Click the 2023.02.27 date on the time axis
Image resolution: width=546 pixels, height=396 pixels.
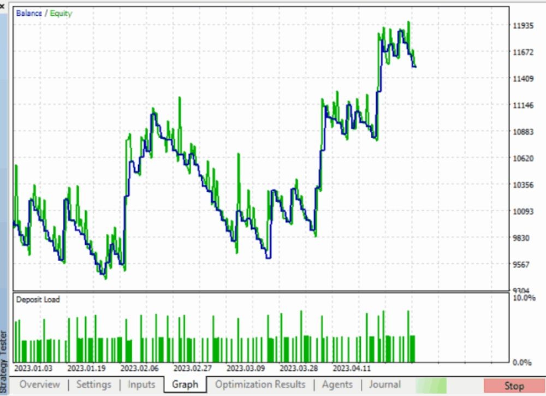pyautogui.click(x=193, y=368)
